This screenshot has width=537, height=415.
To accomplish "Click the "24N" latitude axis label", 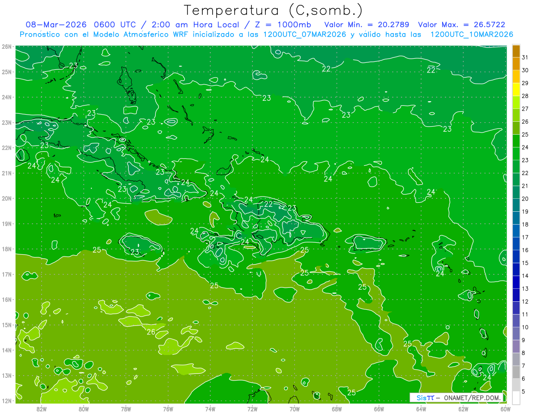I will click(7, 97).
